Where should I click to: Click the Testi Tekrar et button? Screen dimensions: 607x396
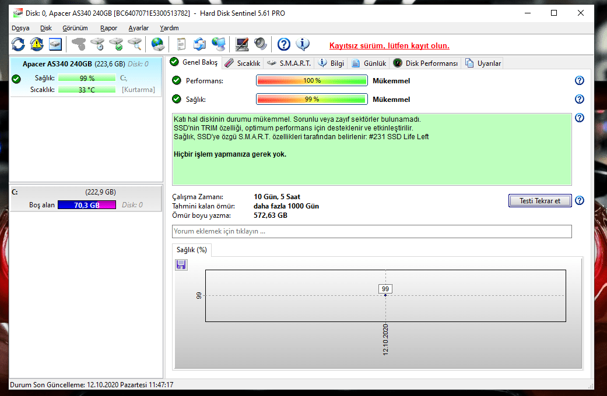coord(539,201)
